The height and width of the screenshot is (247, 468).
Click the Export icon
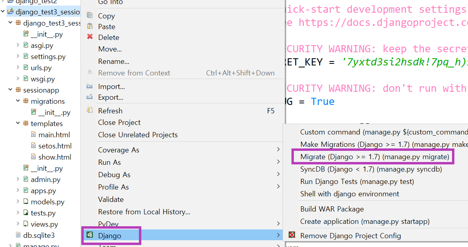(x=90, y=97)
